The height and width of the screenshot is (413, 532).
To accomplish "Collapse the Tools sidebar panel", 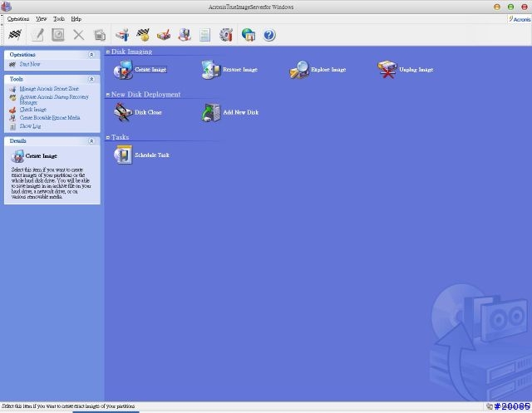I will pyautogui.click(x=91, y=79).
